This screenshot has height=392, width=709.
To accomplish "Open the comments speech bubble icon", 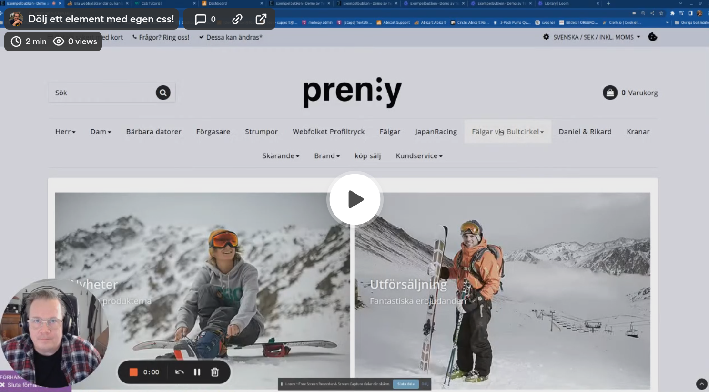I will point(201,19).
